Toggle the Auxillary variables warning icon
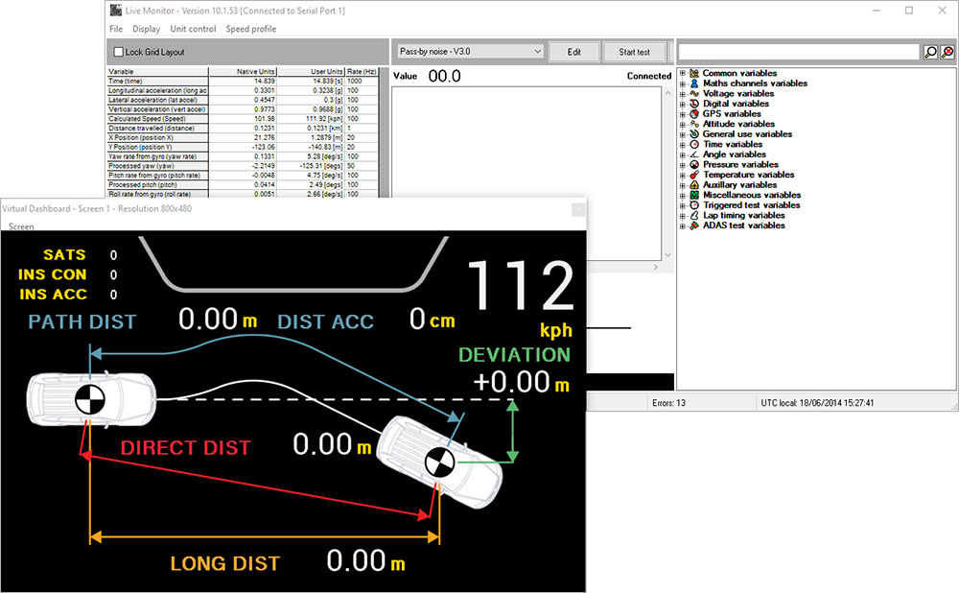 pyautogui.click(x=694, y=185)
